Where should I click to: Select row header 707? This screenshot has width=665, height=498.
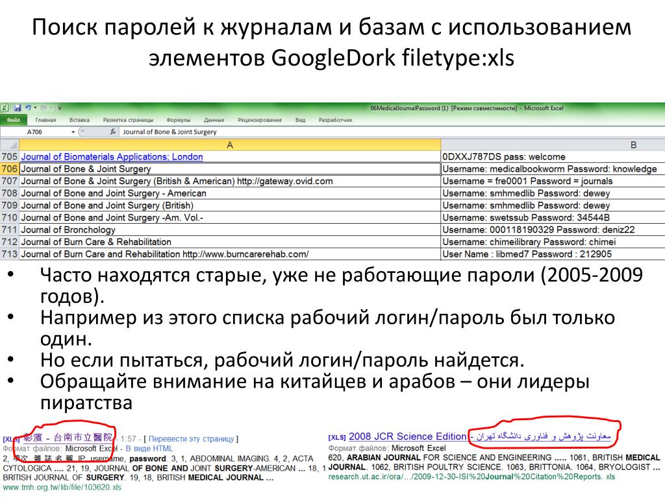click(9, 182)
